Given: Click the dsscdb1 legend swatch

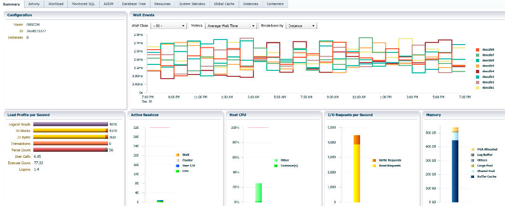Looking at the screenshot, I should click(478, 88).
